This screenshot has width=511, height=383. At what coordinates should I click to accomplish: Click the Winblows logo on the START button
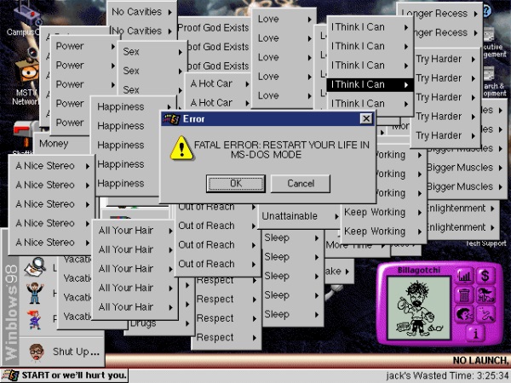(10, 375)
